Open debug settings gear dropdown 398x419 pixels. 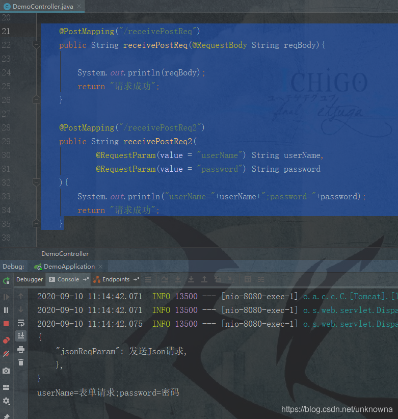[7, 401]
